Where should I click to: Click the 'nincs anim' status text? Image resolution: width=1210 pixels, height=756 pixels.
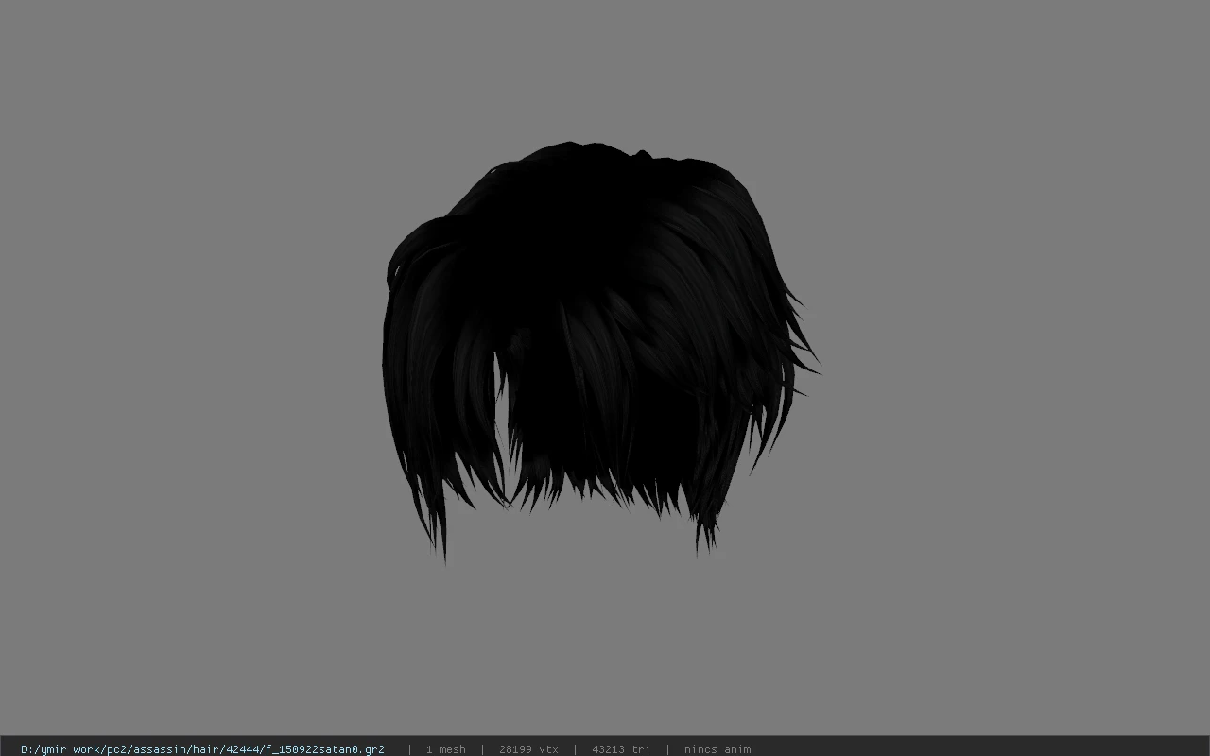click(x=717, y=749)
